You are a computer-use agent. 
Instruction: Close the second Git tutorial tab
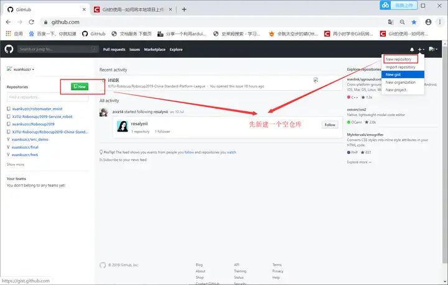(x=170, y=9)
